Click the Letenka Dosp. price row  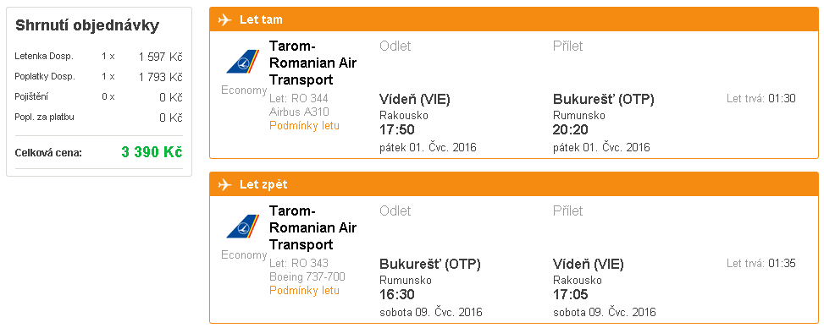[x=99, y=57]
